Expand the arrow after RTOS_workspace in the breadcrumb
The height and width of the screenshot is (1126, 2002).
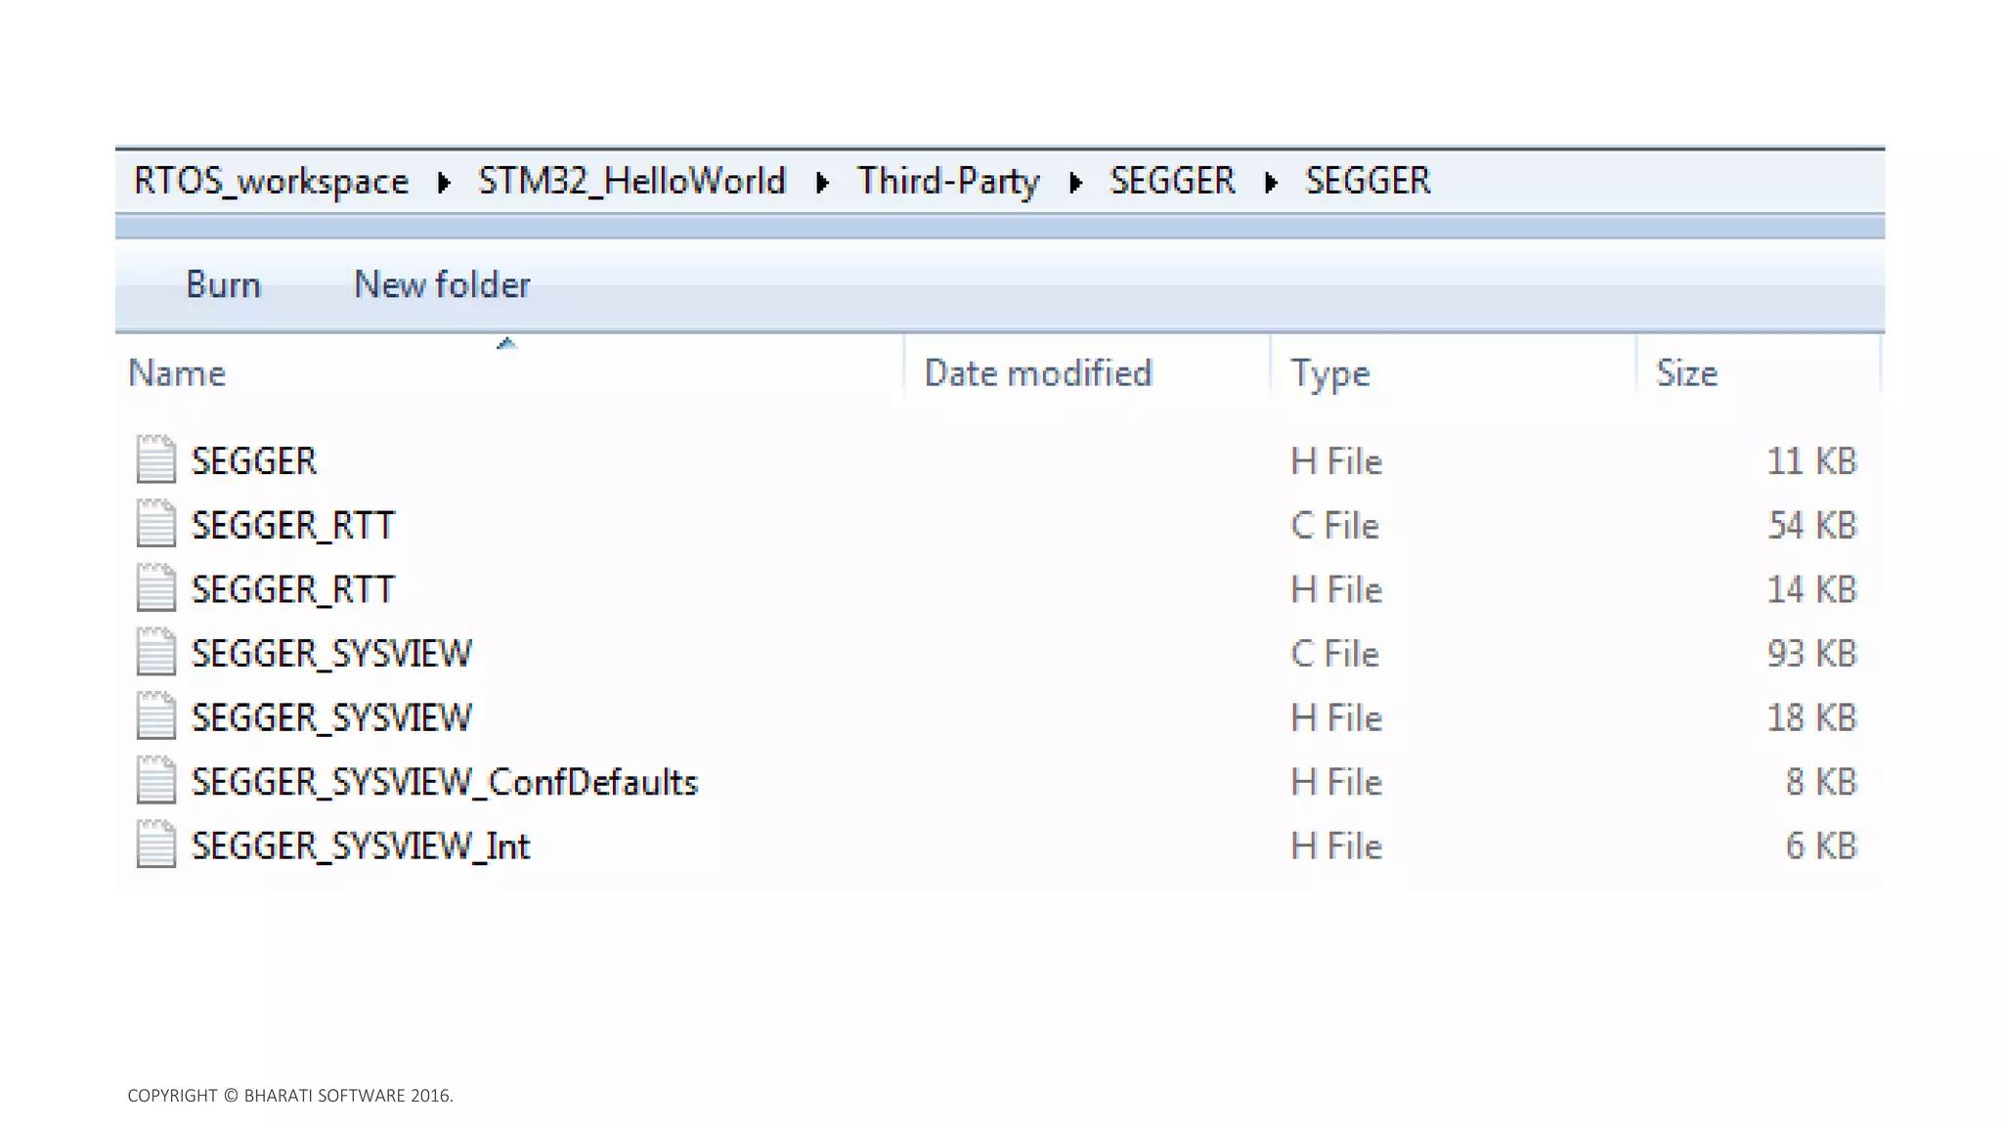[x=444, y=183]
